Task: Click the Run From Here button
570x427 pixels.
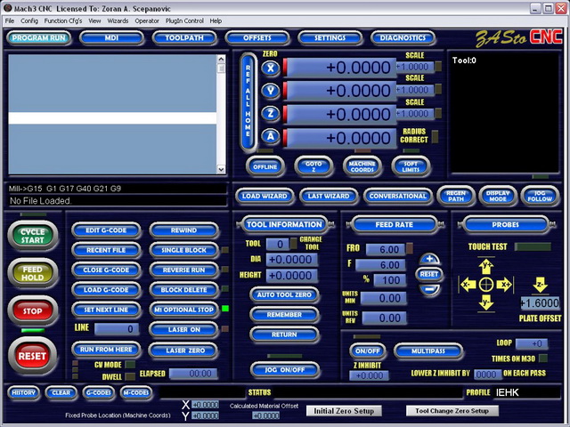Action: click(x=106, y=350)
